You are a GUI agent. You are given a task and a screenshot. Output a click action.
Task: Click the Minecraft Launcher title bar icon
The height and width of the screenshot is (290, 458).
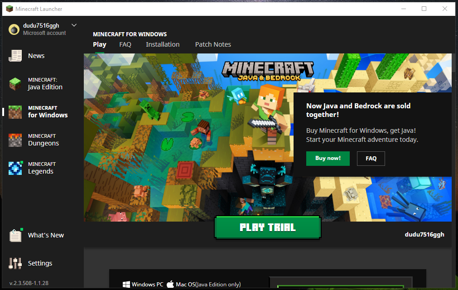(x=10, y=9)
